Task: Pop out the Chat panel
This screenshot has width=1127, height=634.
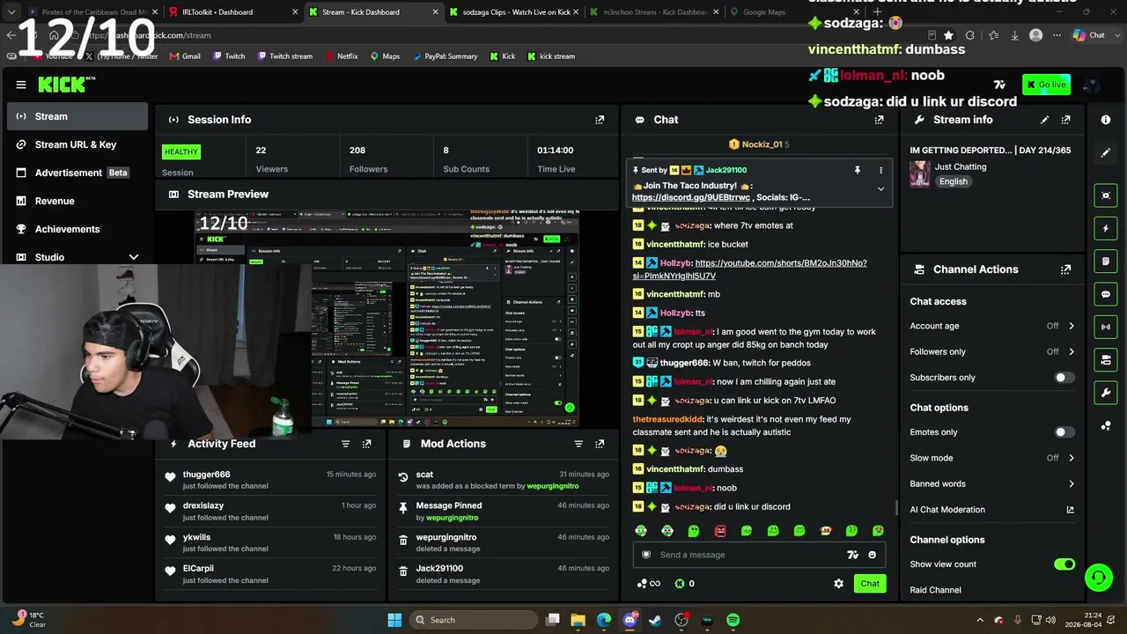Action: [x=879, y=120]
